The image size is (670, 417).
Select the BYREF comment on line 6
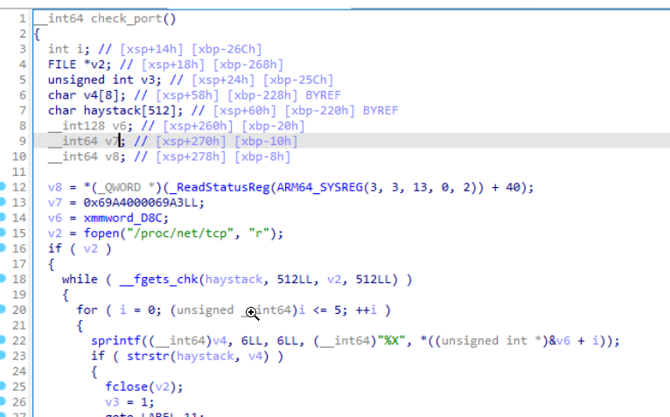(323, 94)
